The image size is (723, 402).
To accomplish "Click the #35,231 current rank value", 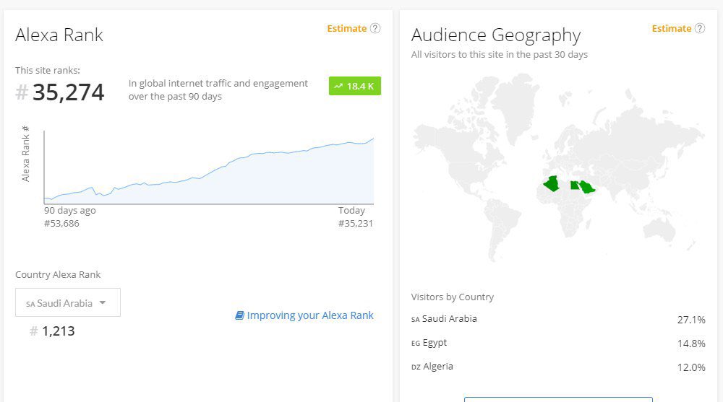I will (x=355, y=223).
